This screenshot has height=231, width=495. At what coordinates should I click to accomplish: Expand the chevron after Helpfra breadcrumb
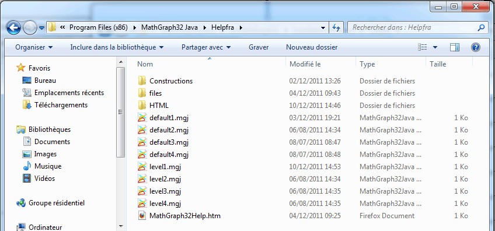[x=241, y=27]
